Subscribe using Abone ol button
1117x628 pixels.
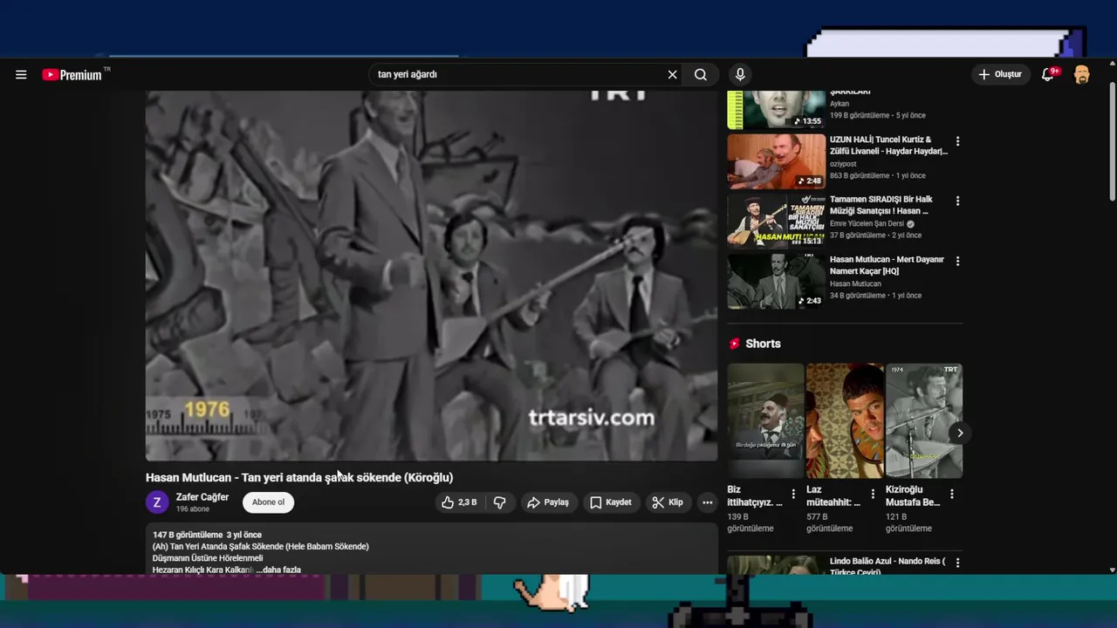click(x=268, y=502)
